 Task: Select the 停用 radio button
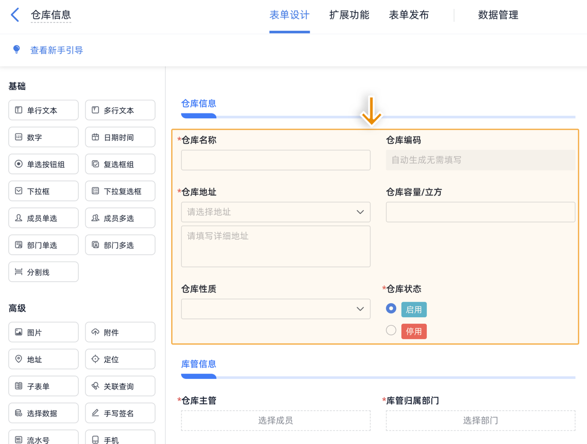pos(391,331)
